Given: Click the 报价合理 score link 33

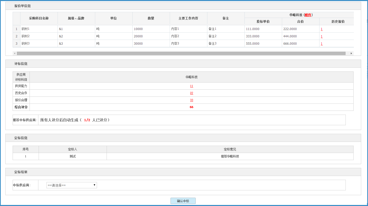Looking at the screenshot, I should [191, 100].
